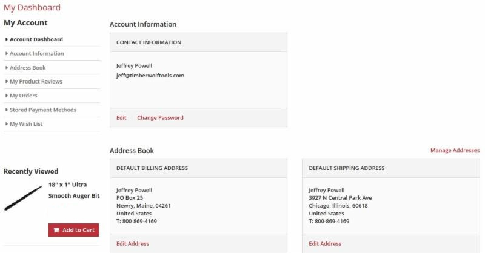
Task: Open My Product Reviews page
Action: [x=36, y=82]
